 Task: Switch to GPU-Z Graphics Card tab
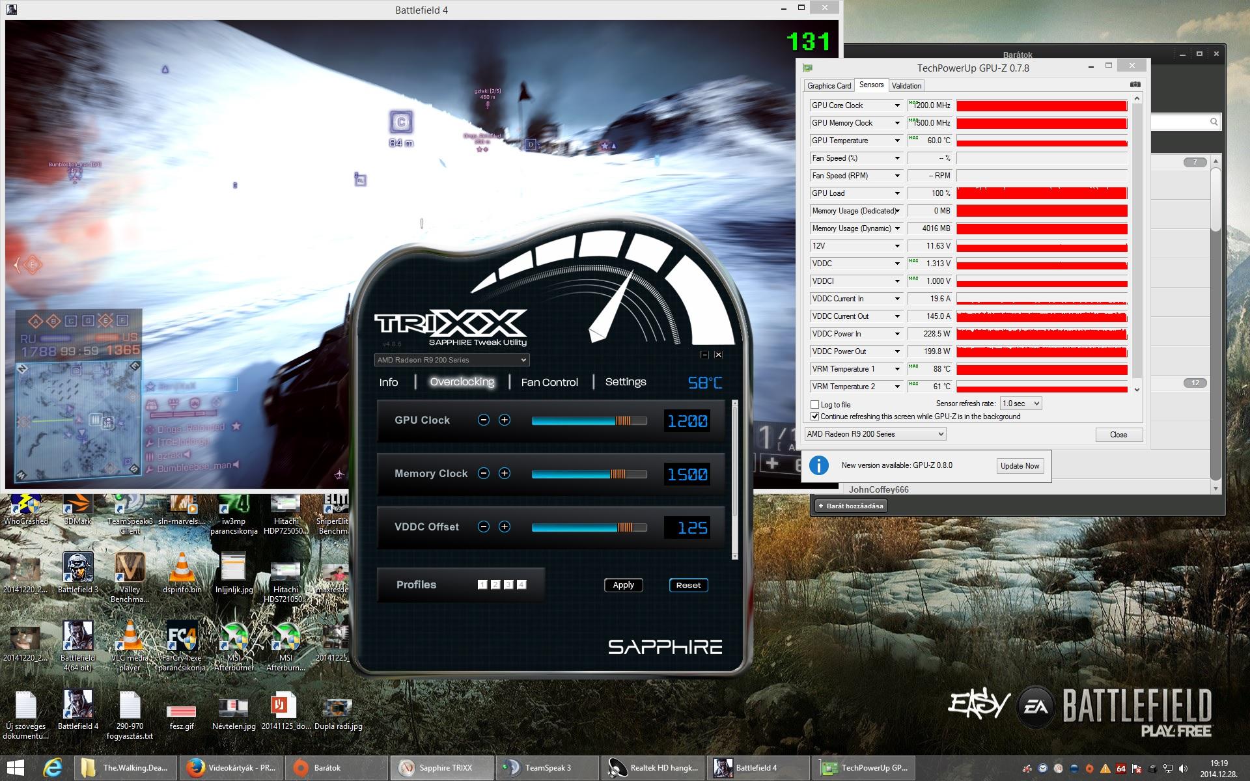(829, 86)
